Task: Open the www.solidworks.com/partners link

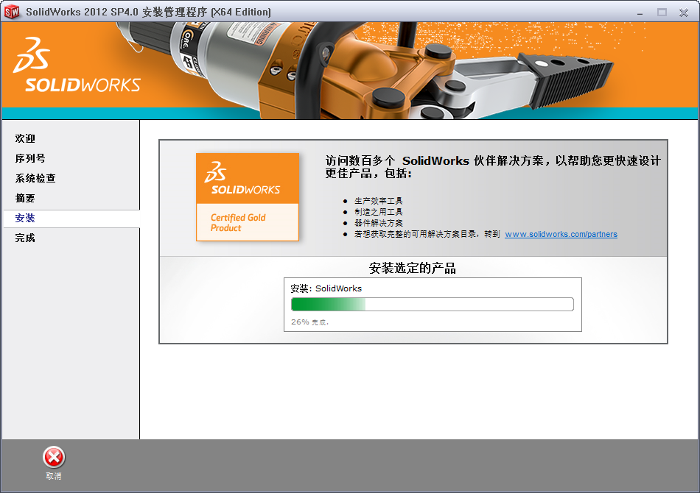Action: [x=561, y=234]
